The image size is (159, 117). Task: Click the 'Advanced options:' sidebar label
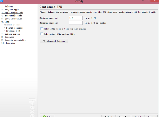coord(12,25)
